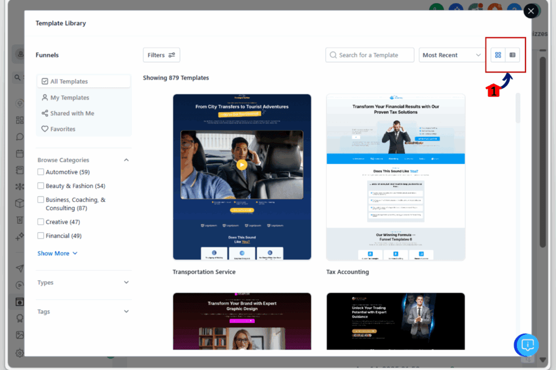Viewport: 556px width, 370px height.
Task: Switch to grid view layout
Action: (x=498, y=55)
